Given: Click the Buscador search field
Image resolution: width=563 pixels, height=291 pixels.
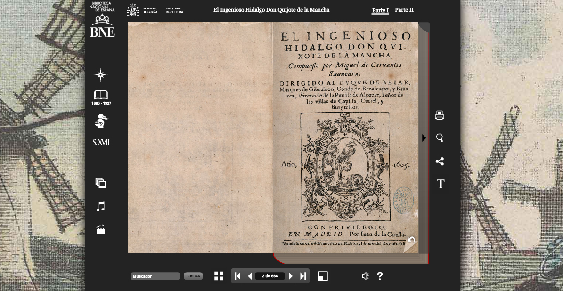Looking at the screenshot, I should click(155, 276).
